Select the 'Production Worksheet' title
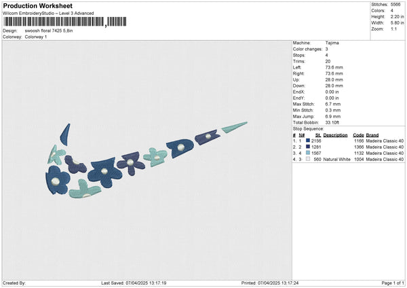The image size is (407, 288). click(37, 5)
